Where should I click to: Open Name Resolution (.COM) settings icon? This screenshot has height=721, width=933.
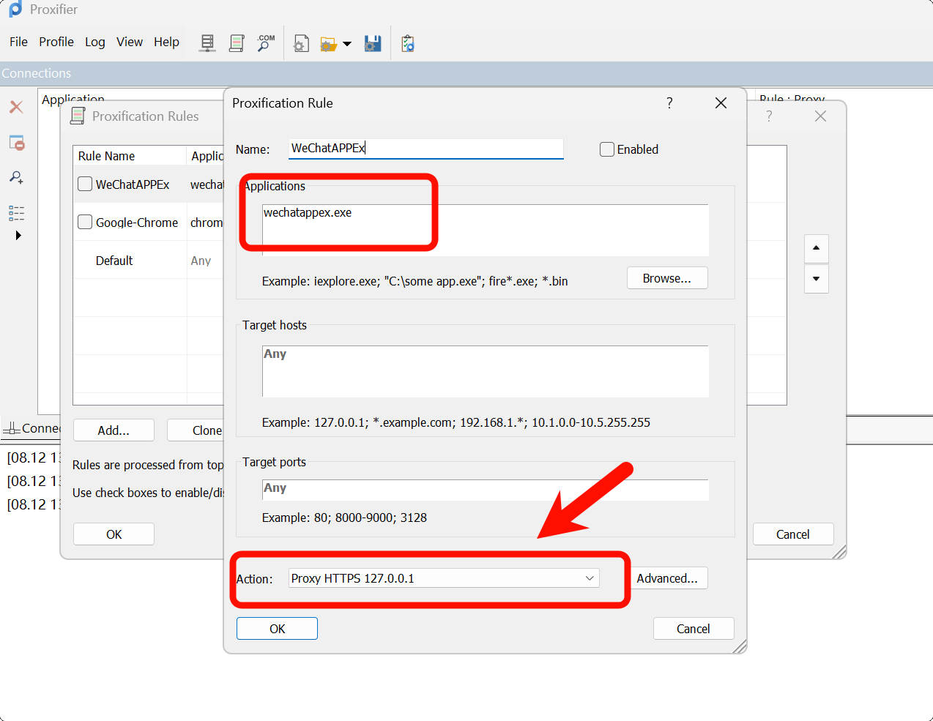point(266,43)
